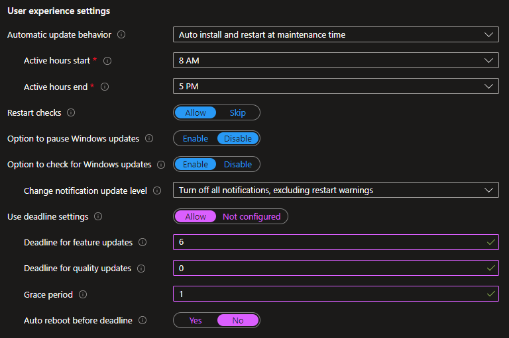509x338 pixels.
Task: Click info icon for Change notification update level
Action: click(x=157, y=190)
